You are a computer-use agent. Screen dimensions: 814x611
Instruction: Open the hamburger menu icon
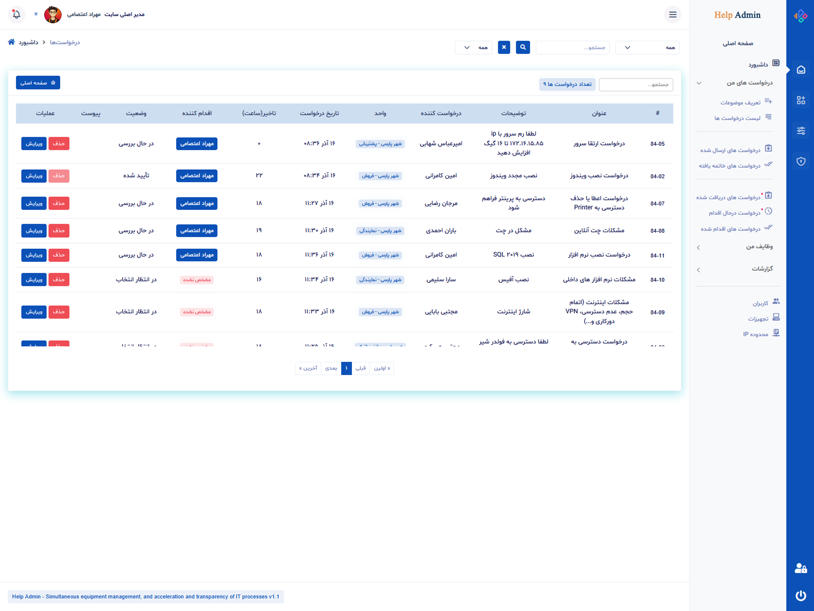[x=672, y=14]
